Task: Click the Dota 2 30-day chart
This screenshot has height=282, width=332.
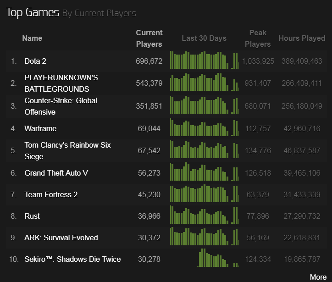Action: (205, 60)
